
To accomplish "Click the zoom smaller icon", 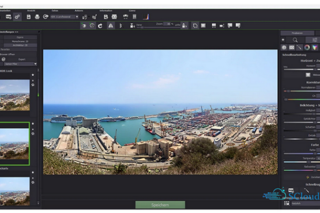I will tap(132, 26).
